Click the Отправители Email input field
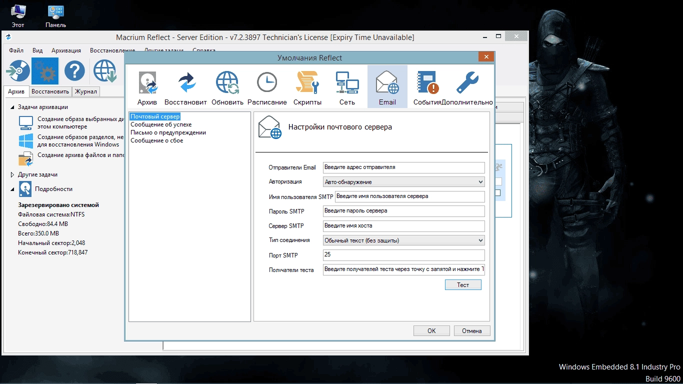Image resolution: width=683 pixels, height=384 pixels. [404, 167]
